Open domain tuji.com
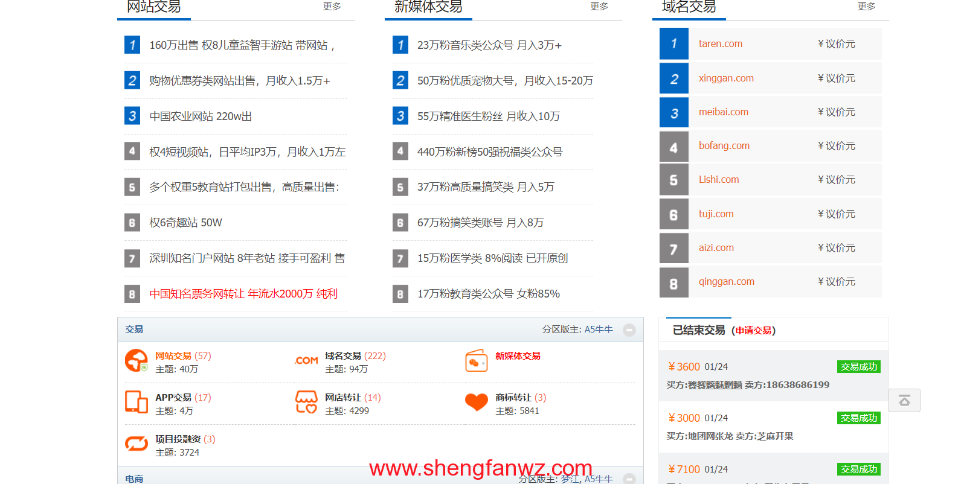 coord(716,214)
